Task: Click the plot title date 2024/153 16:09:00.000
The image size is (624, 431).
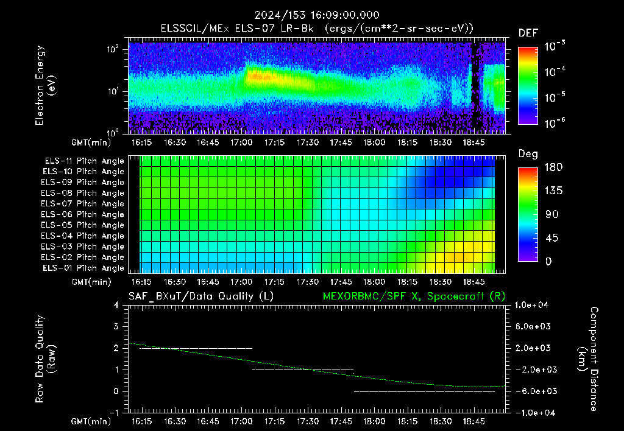Action: [317, 15]
